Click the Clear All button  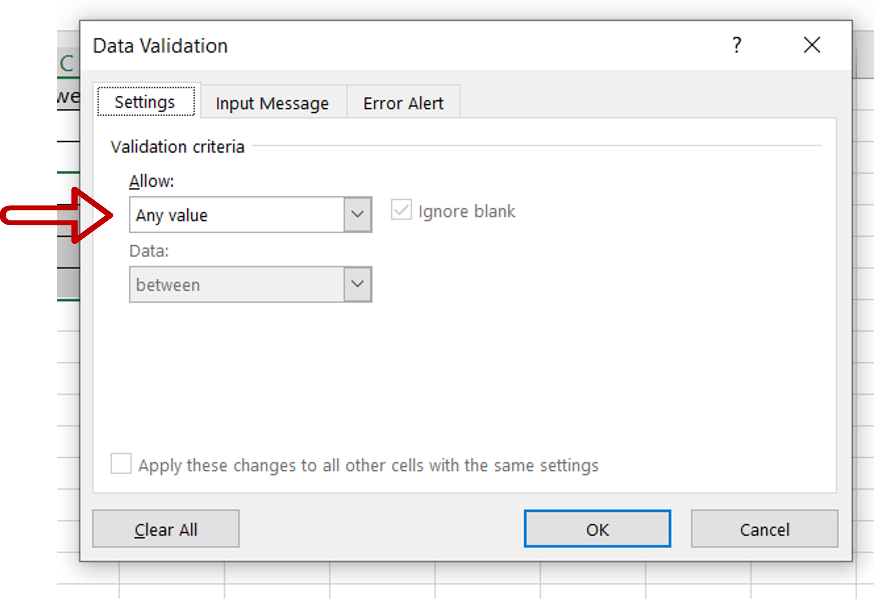[x=166, y=529]
